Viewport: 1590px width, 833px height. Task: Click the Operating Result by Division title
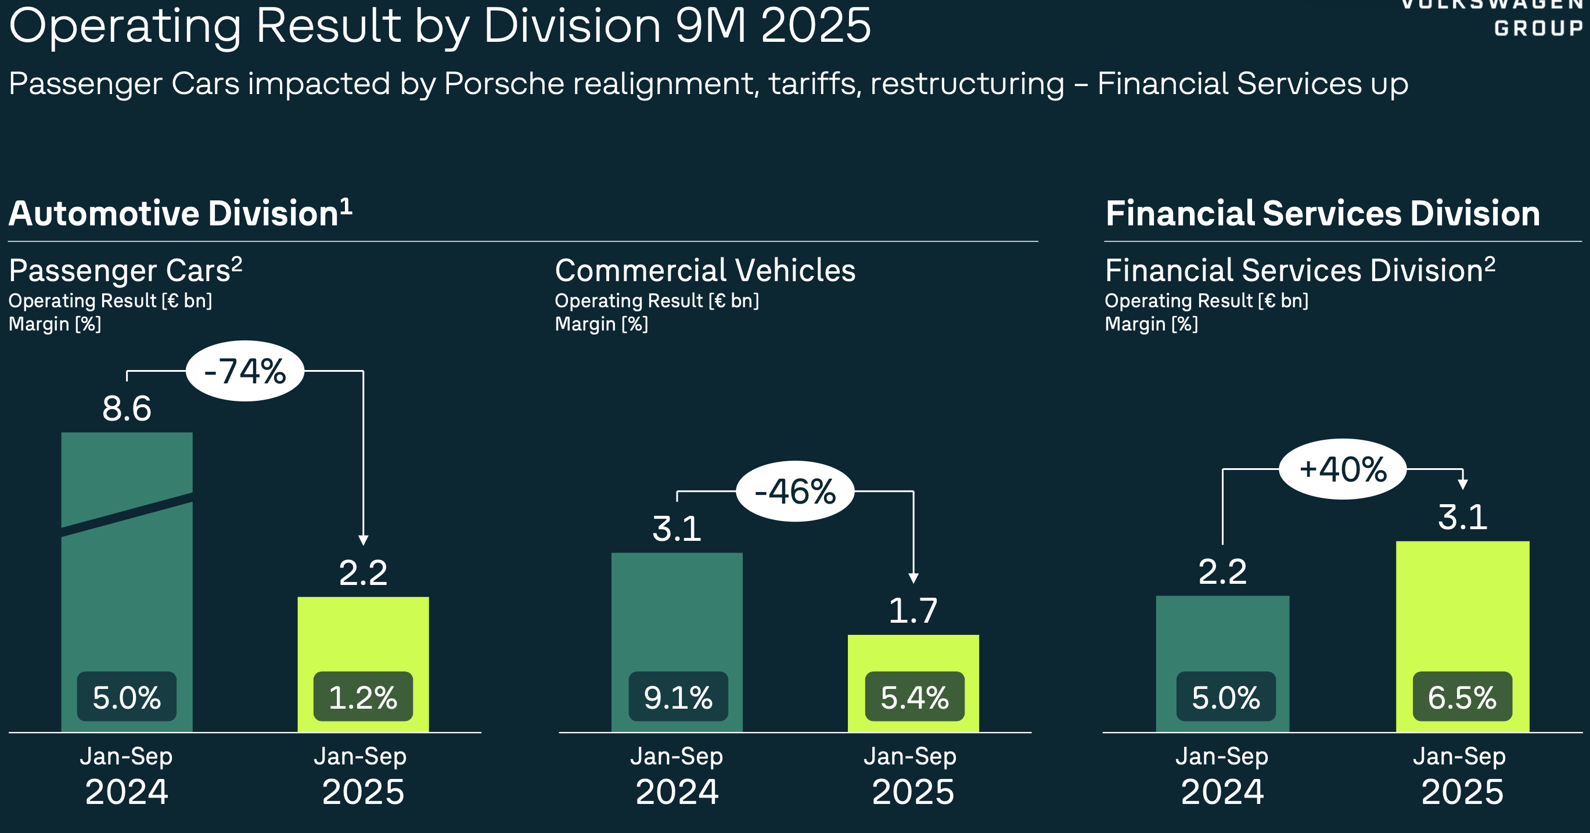click(440, 26)
